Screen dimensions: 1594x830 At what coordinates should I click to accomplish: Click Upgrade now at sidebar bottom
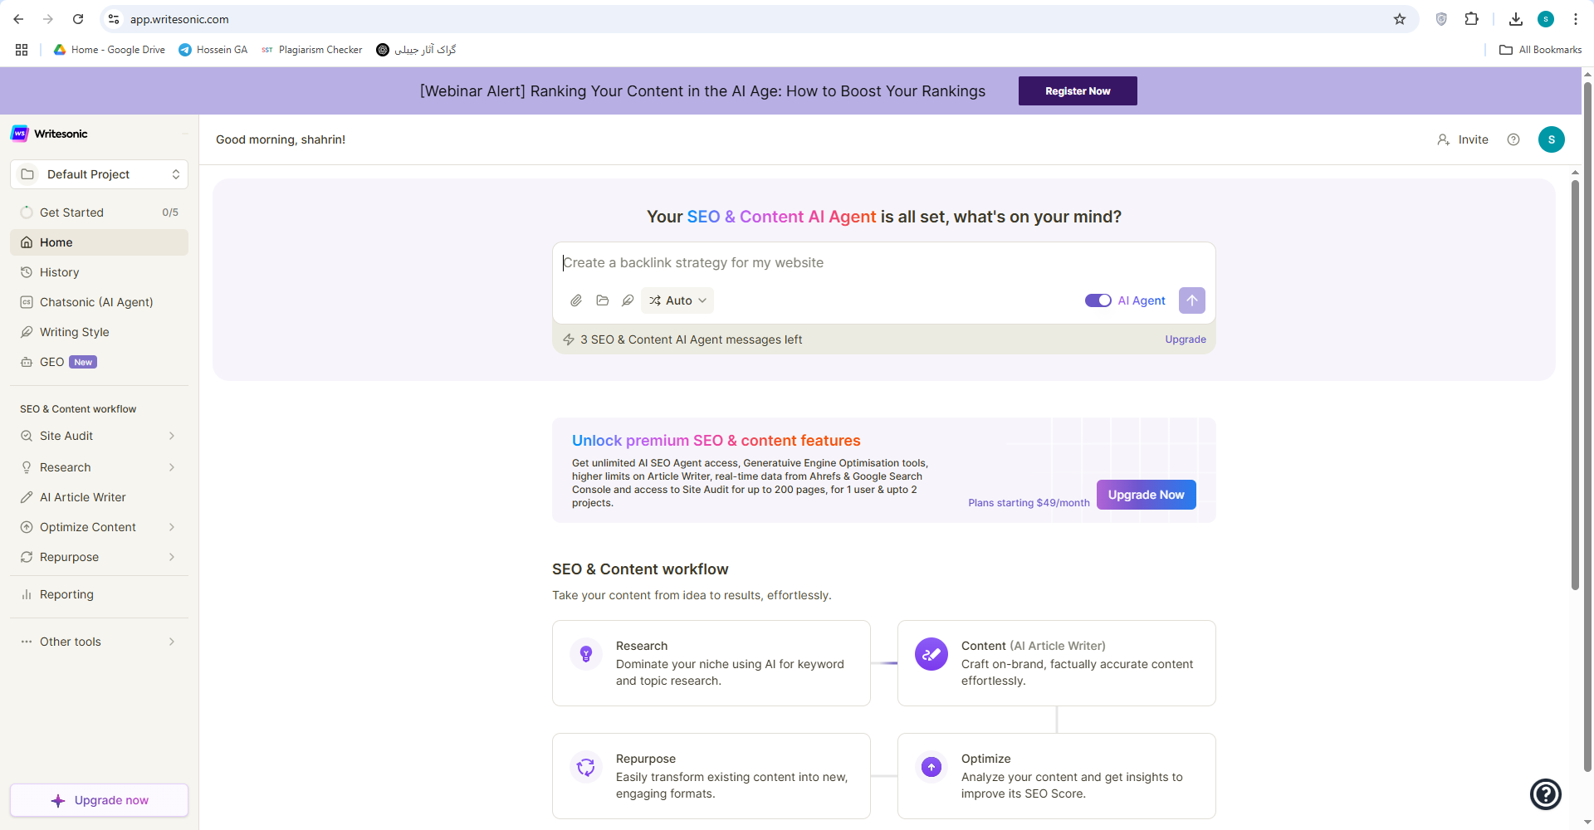pos(100,800)
